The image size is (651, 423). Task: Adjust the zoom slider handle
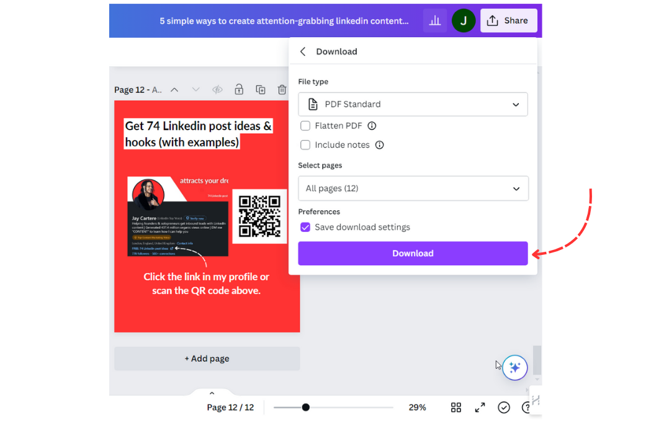click(x=305, y=407)
